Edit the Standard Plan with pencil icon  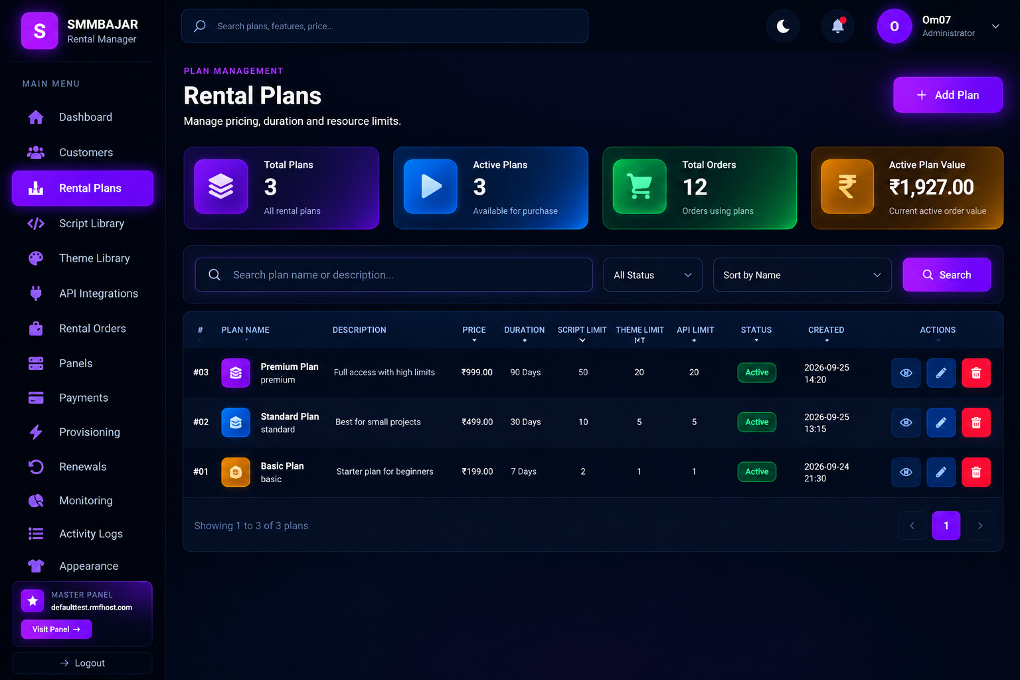tap(941, 422)
